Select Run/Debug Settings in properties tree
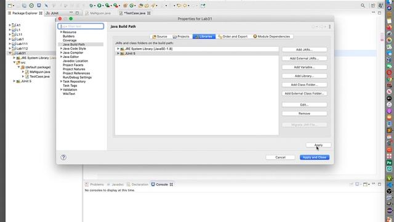Viewport: 394px width, 222px height. [77, 77]
